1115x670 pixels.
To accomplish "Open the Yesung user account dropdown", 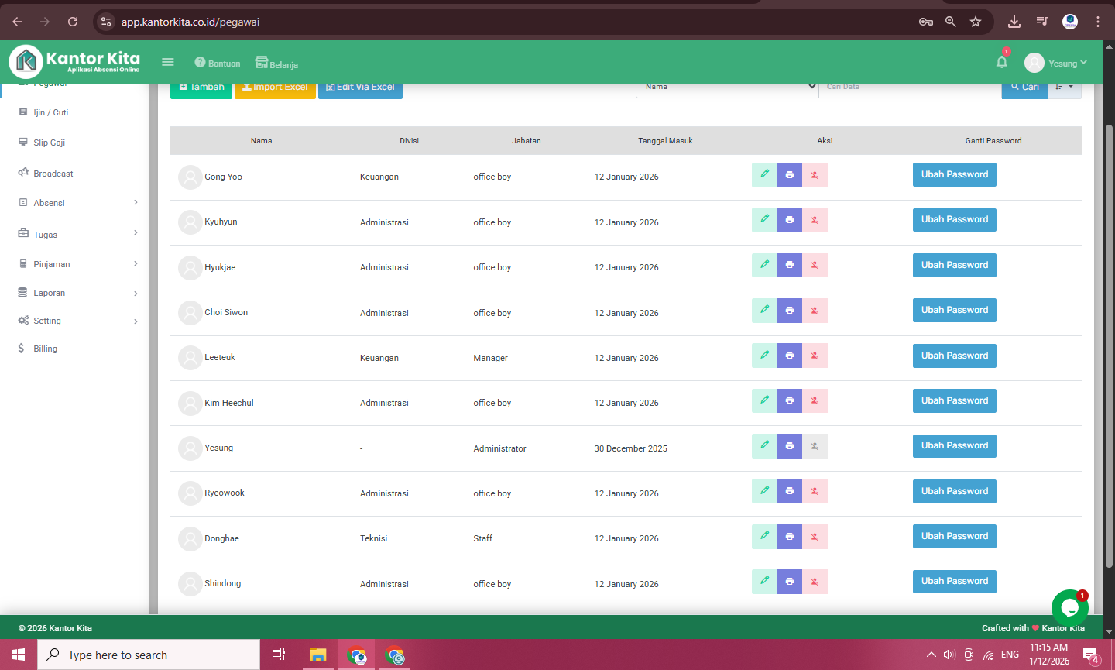I will [x=1055, y=63].
